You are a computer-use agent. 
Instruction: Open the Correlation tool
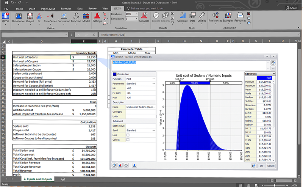point(64,17)
